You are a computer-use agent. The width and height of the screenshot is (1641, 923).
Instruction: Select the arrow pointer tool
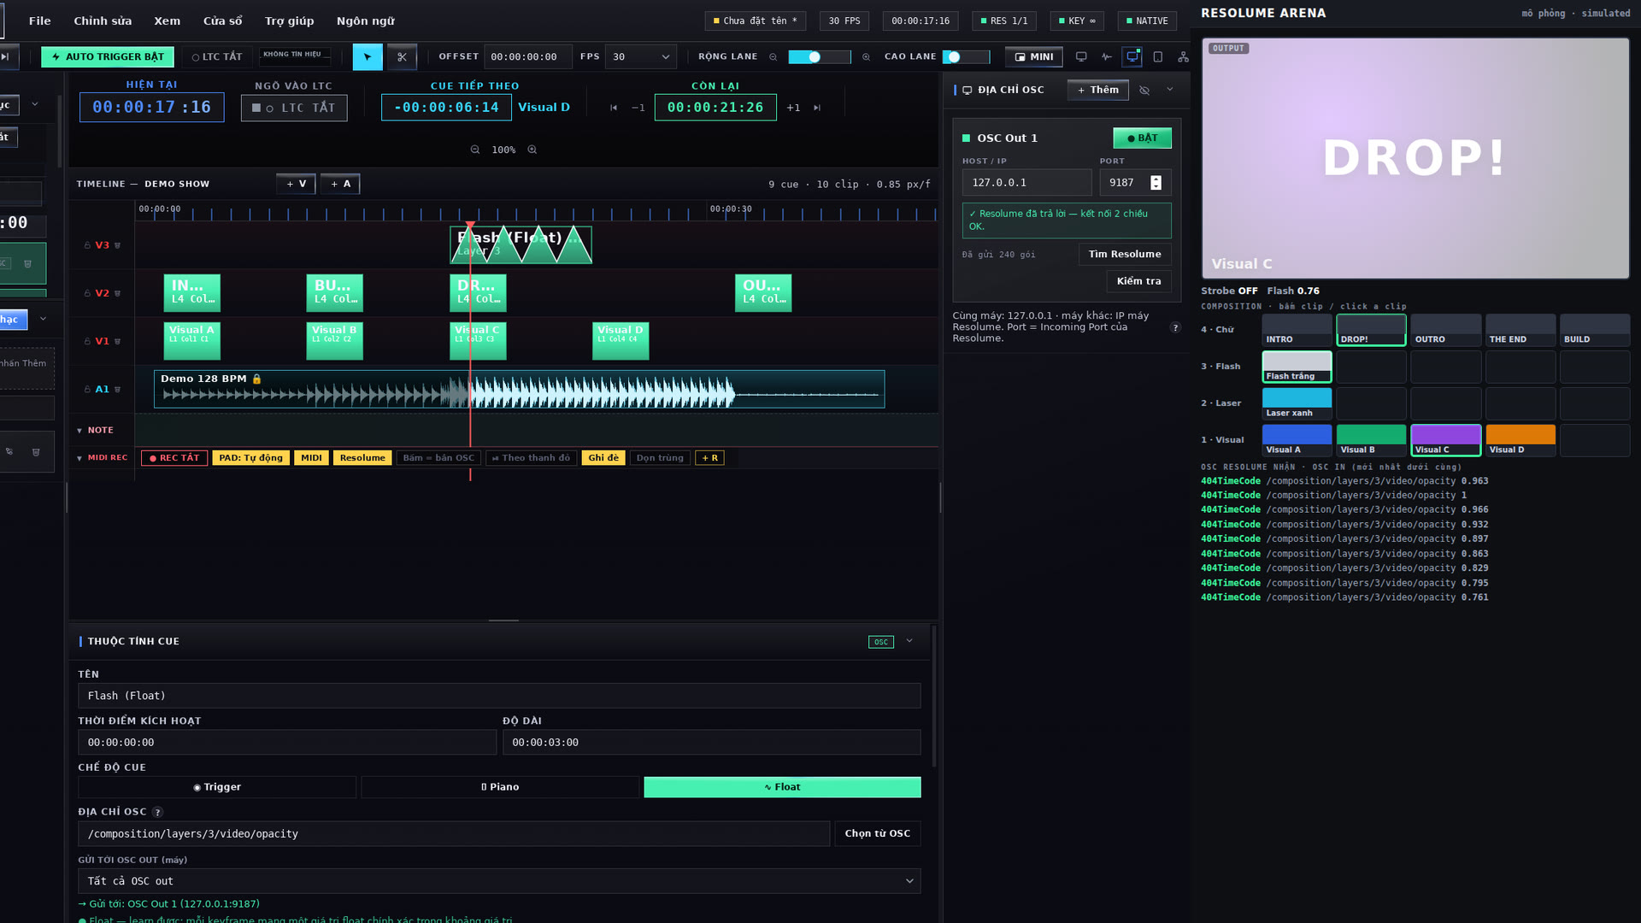point(368,57)
